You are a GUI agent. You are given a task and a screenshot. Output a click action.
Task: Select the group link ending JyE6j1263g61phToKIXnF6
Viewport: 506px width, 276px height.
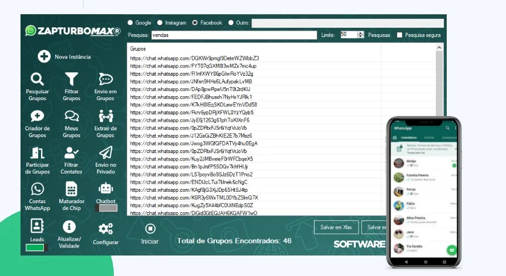tap(190, 120)
